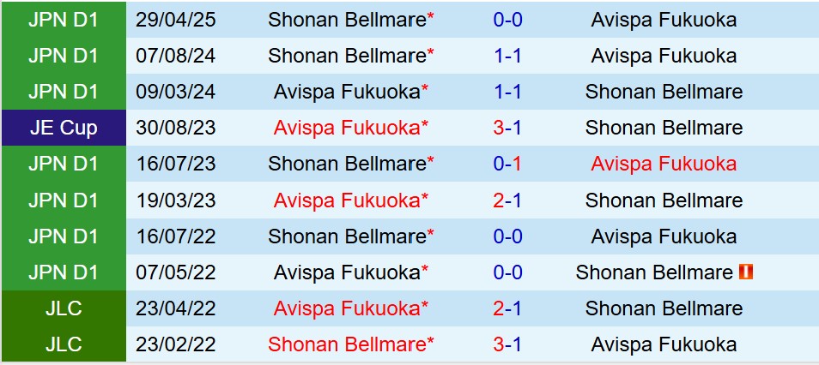This screenshot has height=365, width=819.
Task: Click the 3-1 score on 30/08/23
Action: pos(510,128)
